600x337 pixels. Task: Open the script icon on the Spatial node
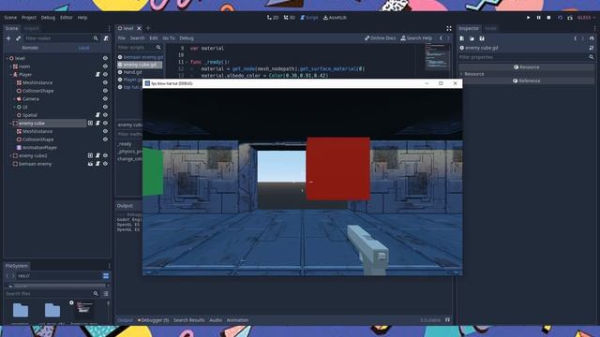pyautogui.click(x=97, y=115)
